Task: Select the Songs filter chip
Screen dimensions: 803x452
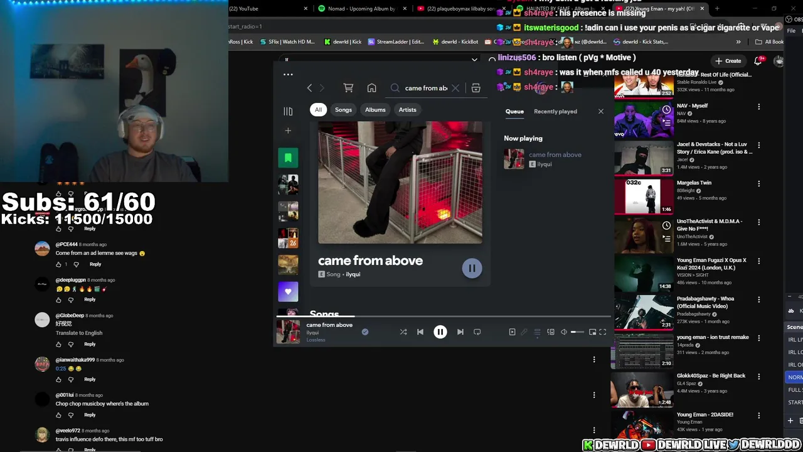Action: pos(343,110)
